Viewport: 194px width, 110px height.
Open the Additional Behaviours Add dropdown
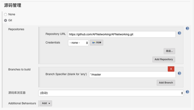point(46,103)
